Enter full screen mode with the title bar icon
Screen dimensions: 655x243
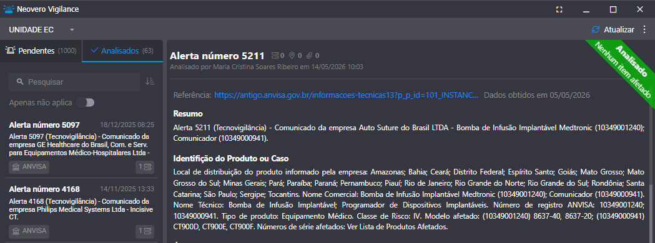(x=559, y=9)
